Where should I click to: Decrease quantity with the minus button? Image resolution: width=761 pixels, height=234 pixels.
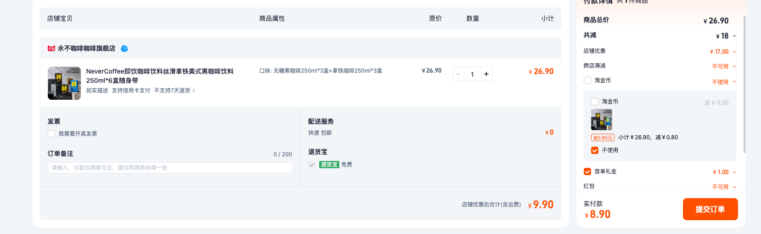(x=458, y=74)
